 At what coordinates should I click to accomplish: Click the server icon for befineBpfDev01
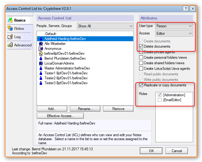tap(41, 53)
